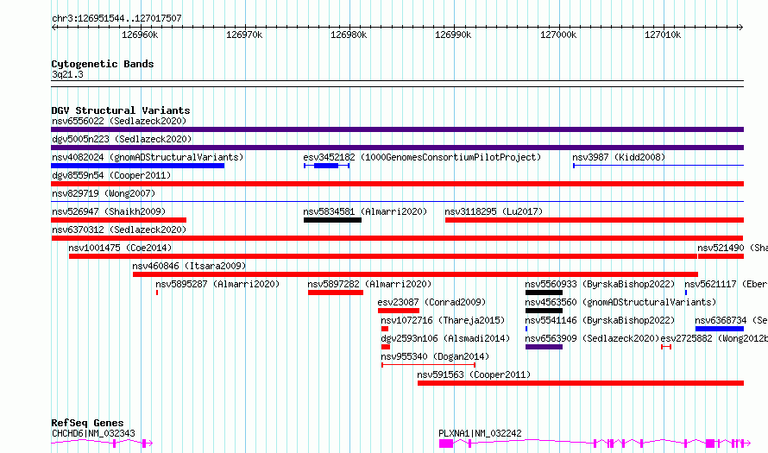Select the nsv5895287 (Almarri2020) label
768x453 pixels.
pyautogui.click(x=217, y=284)
